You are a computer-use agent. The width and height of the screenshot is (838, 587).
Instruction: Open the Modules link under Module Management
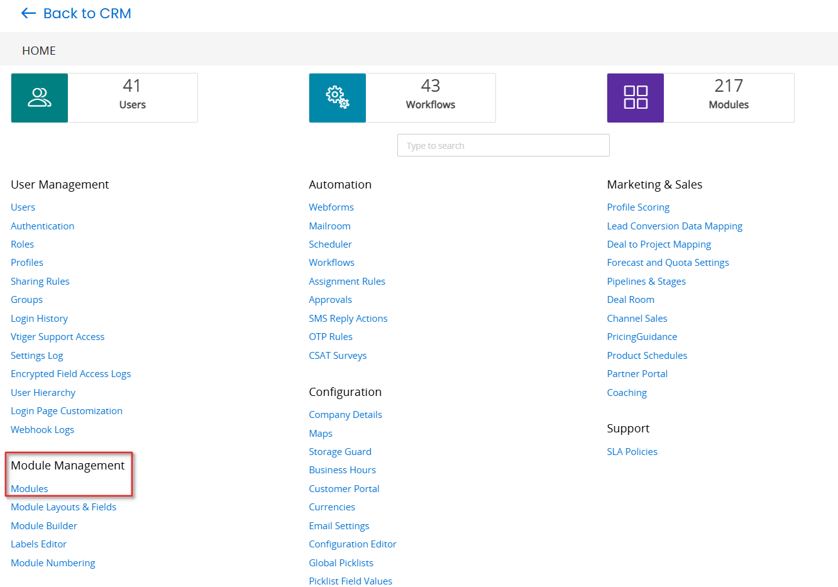pyautogui.click(x=30, y=488)
